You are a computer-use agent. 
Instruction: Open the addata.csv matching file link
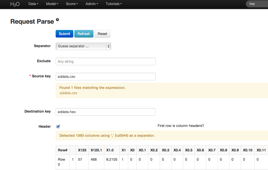click(x=69, y=93)
